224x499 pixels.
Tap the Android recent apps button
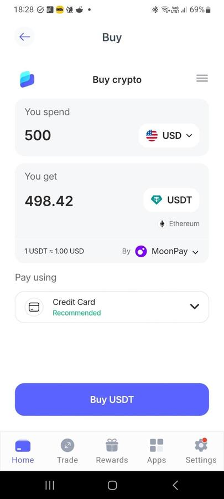pos(50,485)
